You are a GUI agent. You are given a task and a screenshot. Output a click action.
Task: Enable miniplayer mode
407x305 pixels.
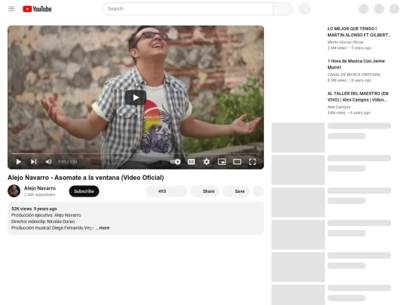click(222, 162)
